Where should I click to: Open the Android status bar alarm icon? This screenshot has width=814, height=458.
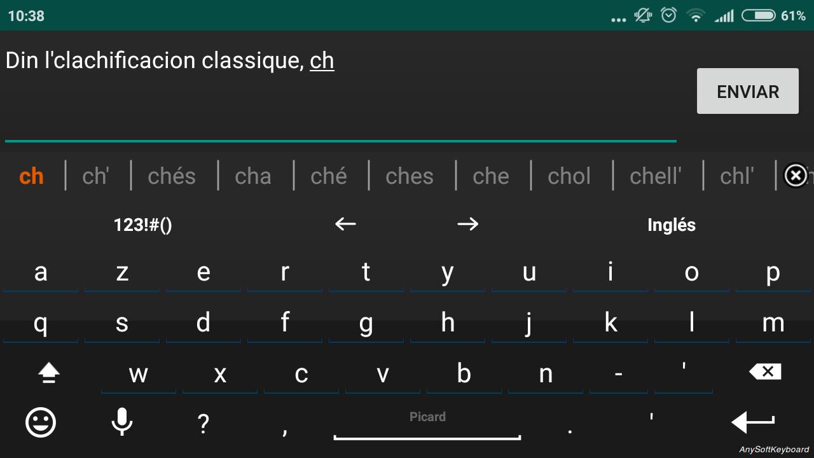(669, 15)
